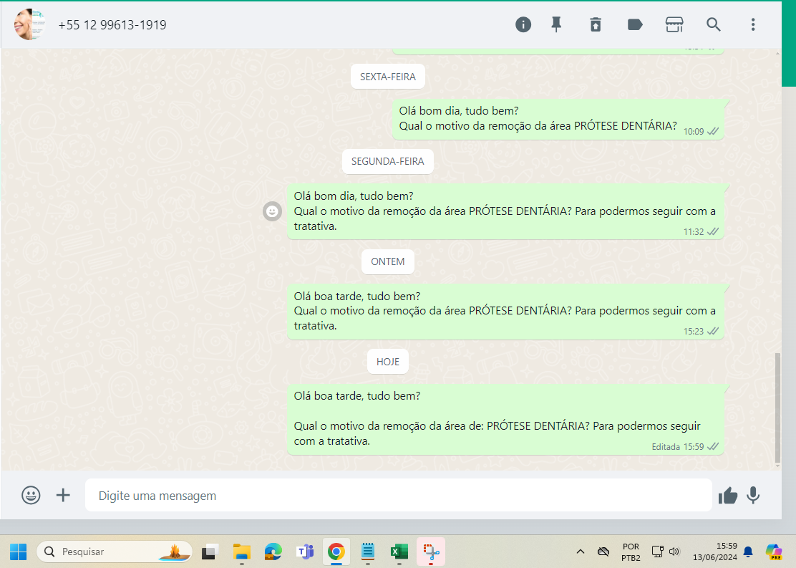
Task: Click the trash archive icon in header
Action: point(596,24)
